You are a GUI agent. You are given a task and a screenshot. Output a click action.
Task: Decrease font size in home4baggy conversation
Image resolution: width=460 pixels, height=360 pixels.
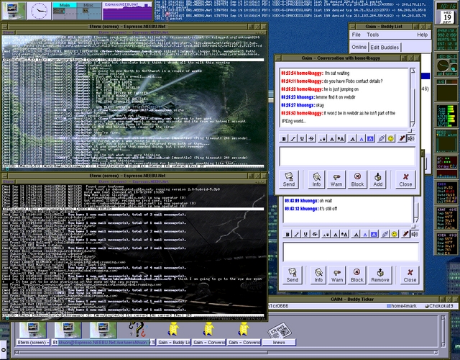tap(323, 139)
